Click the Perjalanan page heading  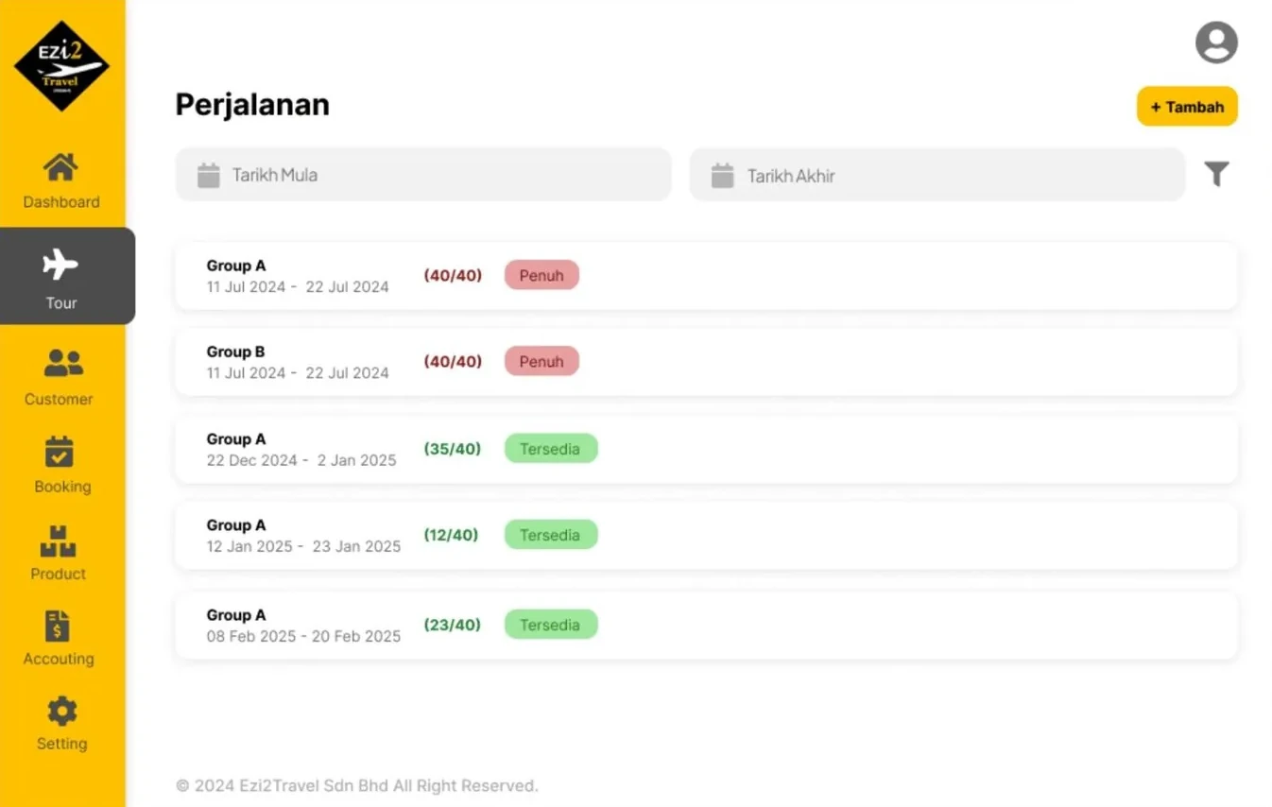point(252,104)
